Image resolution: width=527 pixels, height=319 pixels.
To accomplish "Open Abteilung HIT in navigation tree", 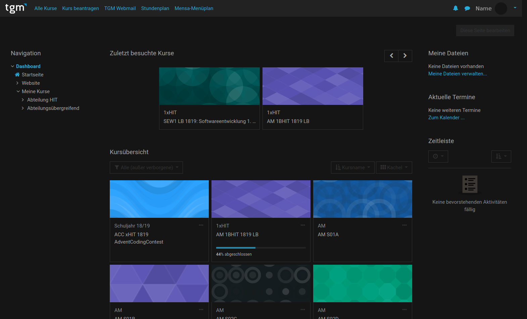I will (42, 100).
